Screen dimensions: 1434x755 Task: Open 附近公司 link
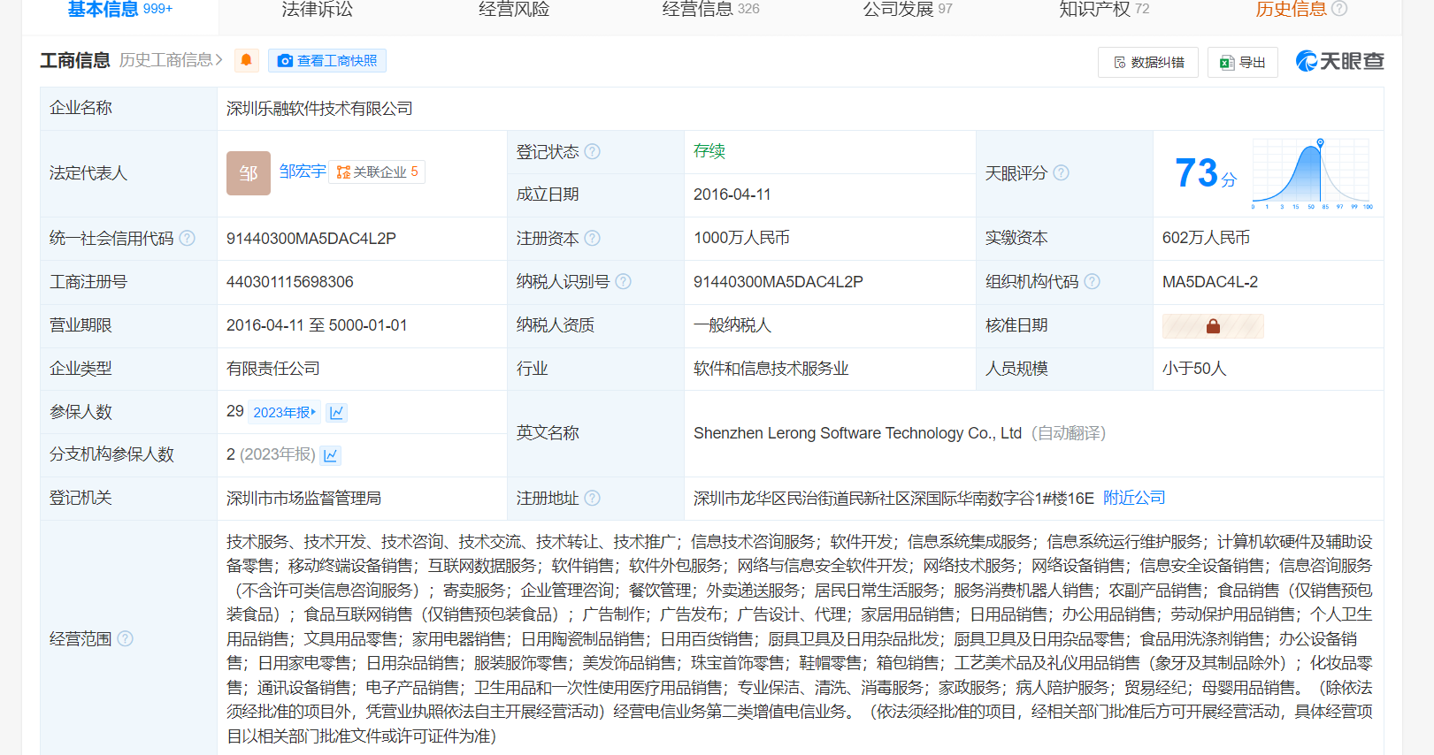(1134, 498)
